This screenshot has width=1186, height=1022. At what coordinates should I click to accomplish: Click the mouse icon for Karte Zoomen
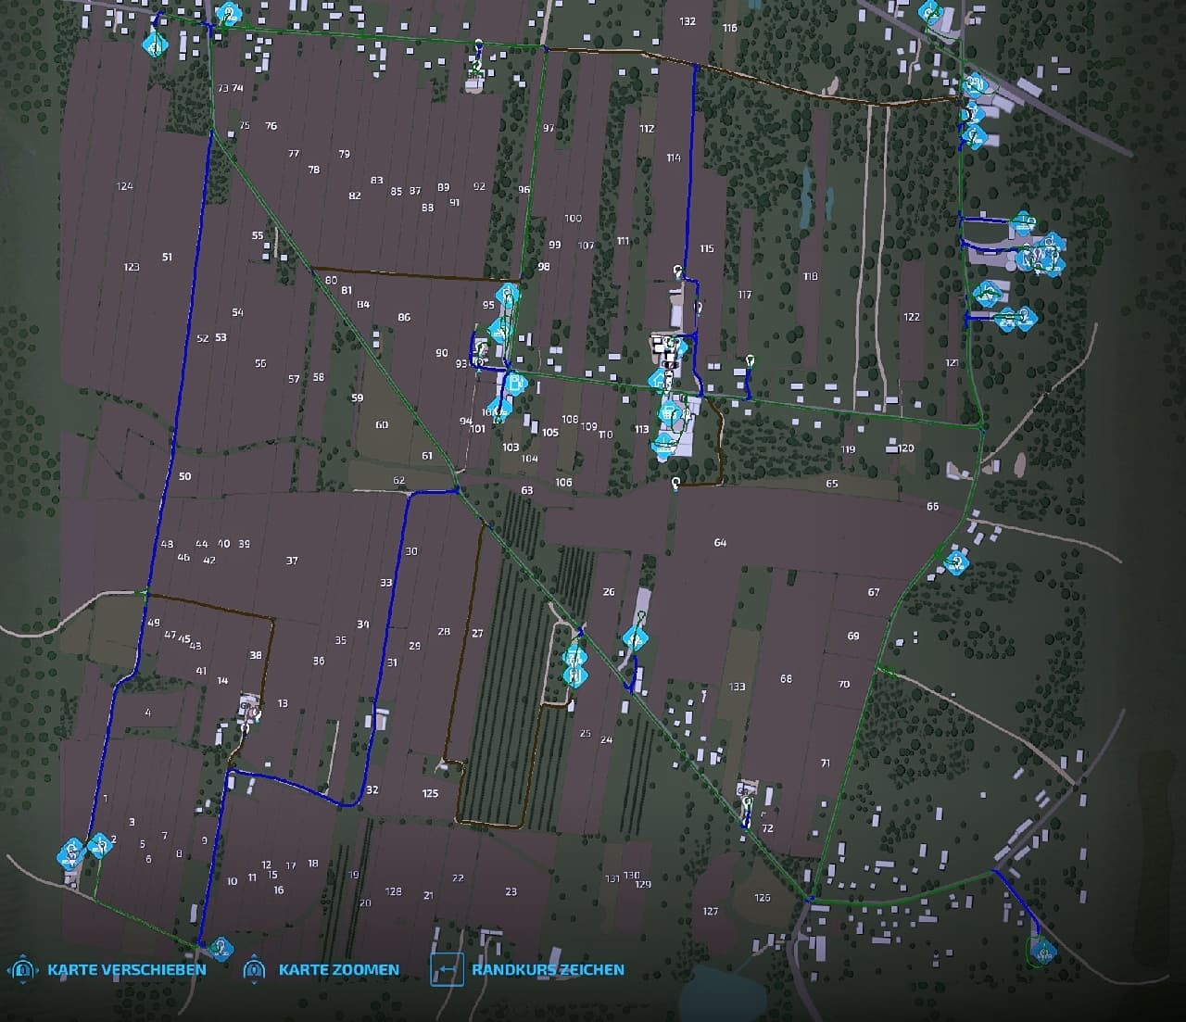pos(254,970)
